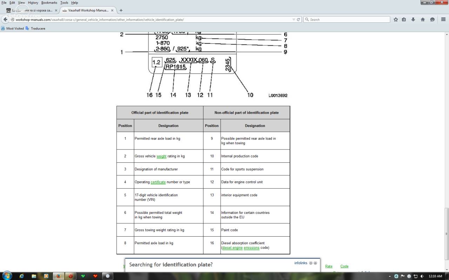Select 'Code for sports suspension' cell
This screenshot has height=280, width=449.
pyautogui.click(x=242, y=169)
